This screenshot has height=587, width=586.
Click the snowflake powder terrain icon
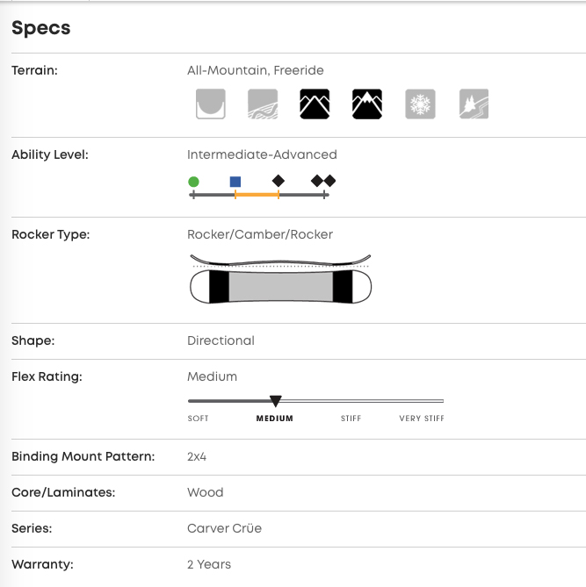point(420,104)
